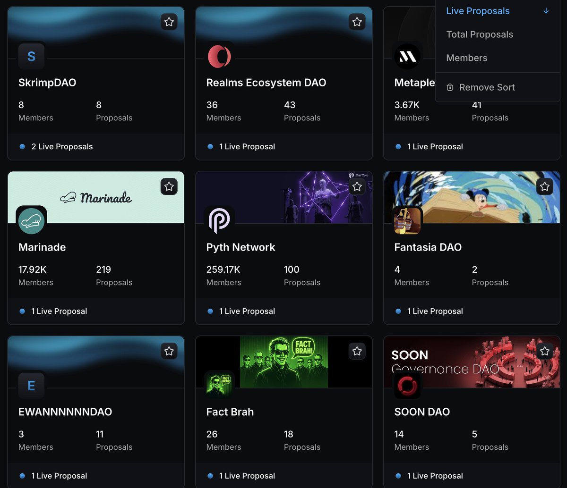Image resolution: width=567 pixels, height=488 pixels.
Task: Click Fact Brah's '18' proposals count
Action: click(x=289, y=434)
